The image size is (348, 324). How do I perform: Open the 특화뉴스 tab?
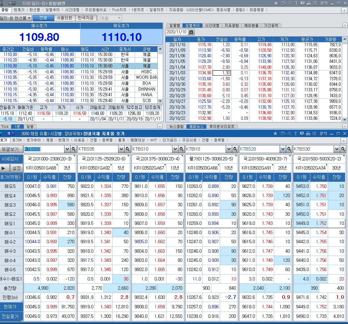click(197, 127)
